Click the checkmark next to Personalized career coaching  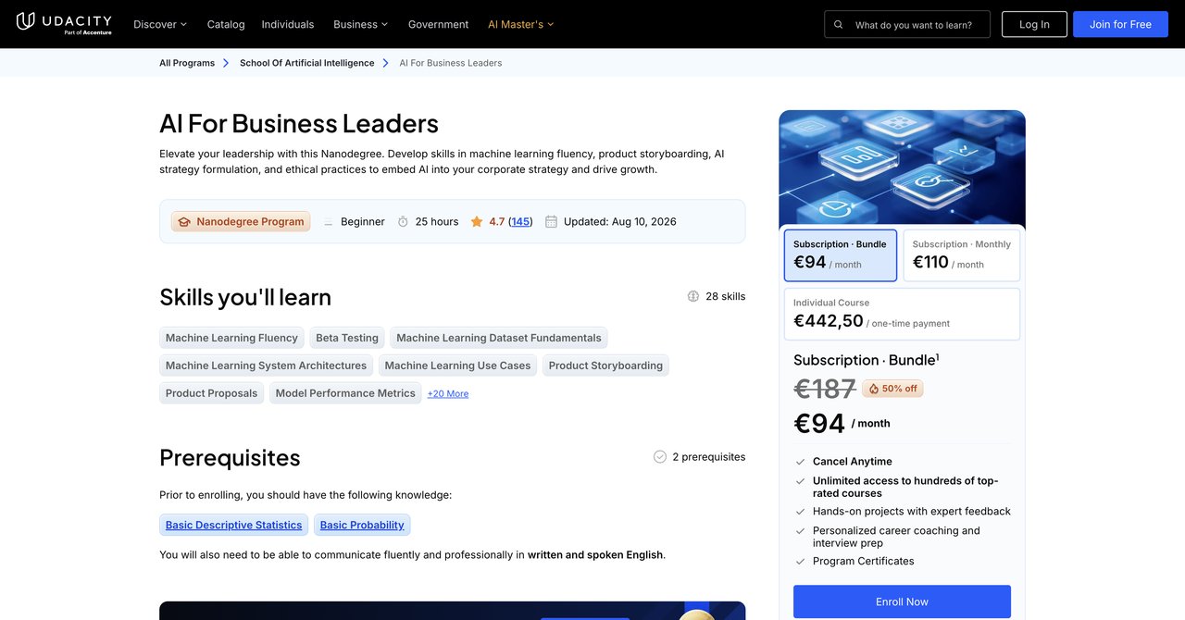(x=800, y=531)
